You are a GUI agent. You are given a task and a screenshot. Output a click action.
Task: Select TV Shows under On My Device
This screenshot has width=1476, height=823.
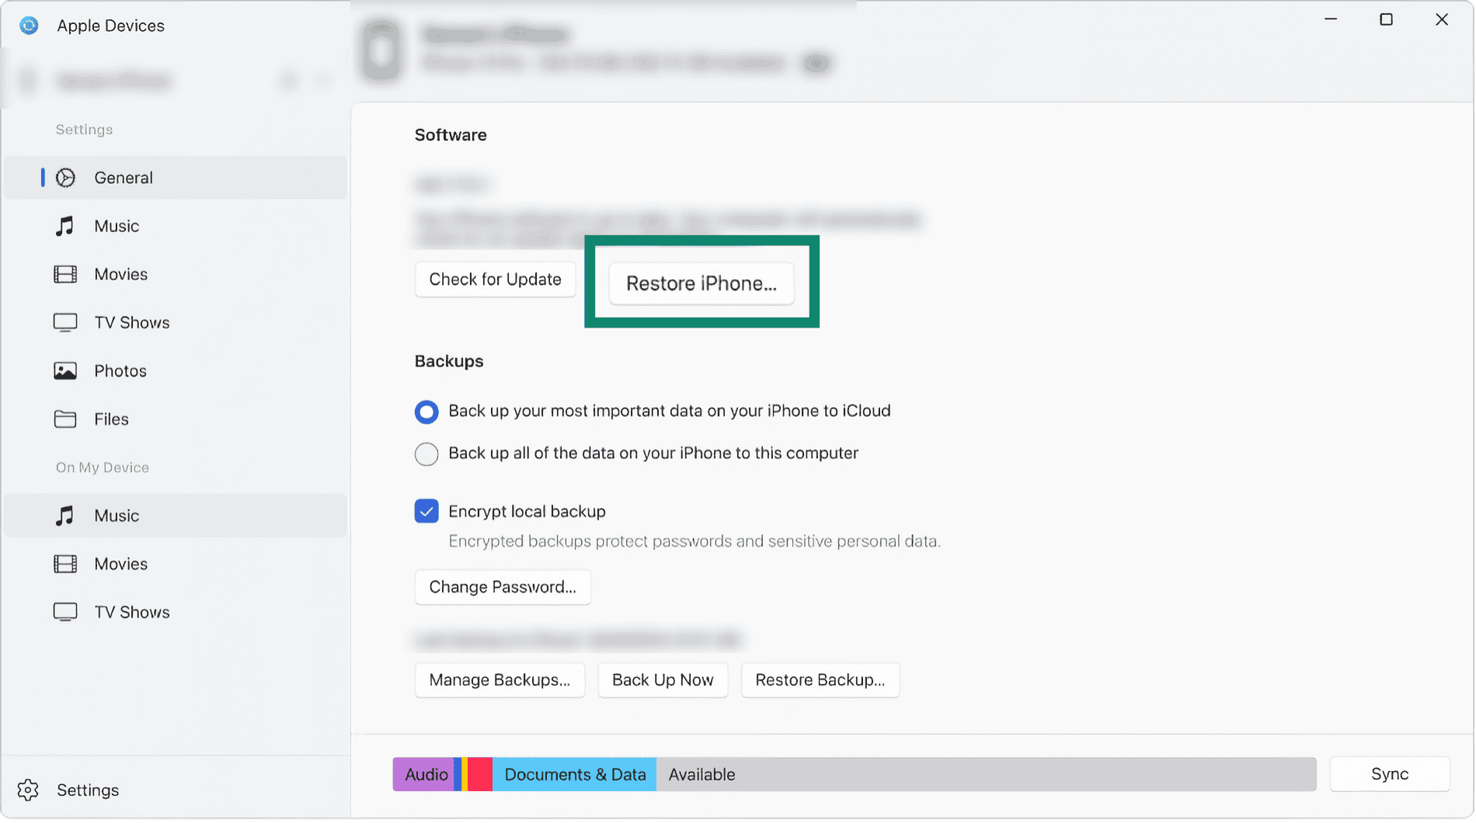176,613
